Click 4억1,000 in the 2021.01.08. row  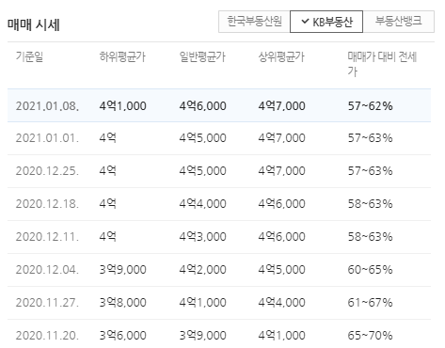(122, 106)
